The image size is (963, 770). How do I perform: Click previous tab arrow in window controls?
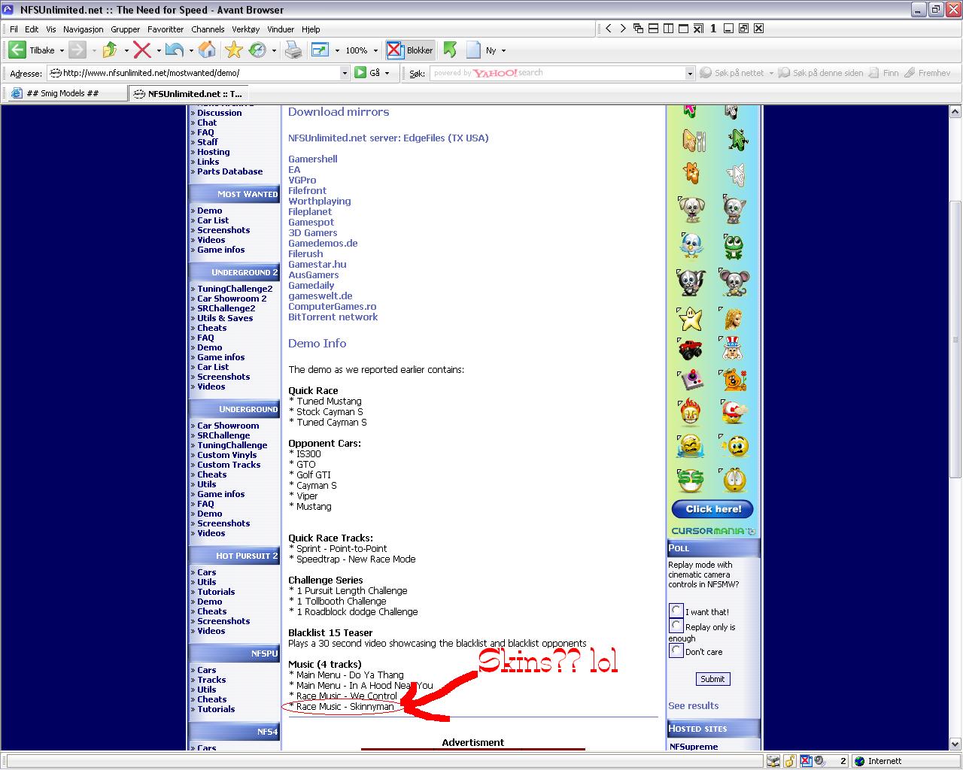click(x=609, y=29)
